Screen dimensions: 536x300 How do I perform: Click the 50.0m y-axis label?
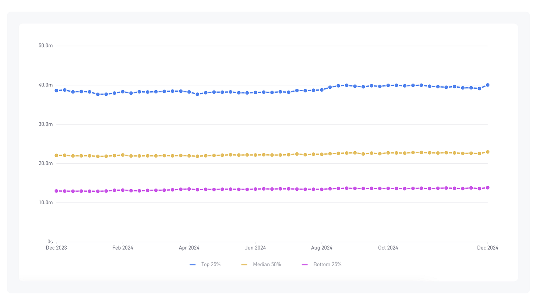pos(46,46)
